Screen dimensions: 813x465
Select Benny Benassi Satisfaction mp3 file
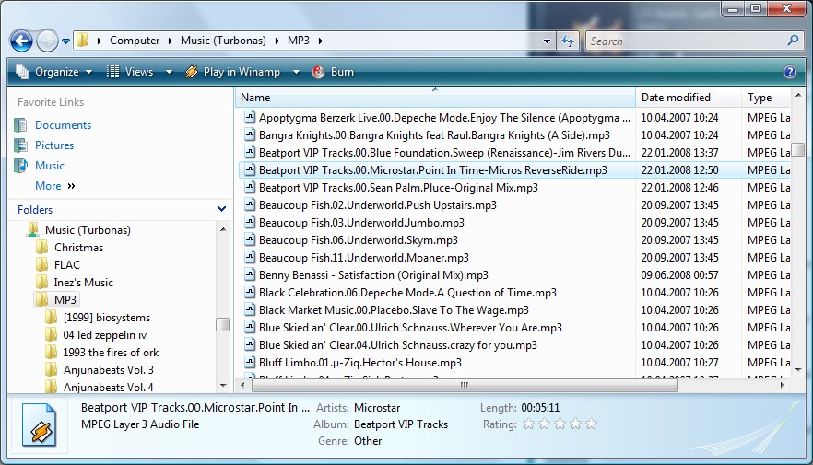(372, 275)
